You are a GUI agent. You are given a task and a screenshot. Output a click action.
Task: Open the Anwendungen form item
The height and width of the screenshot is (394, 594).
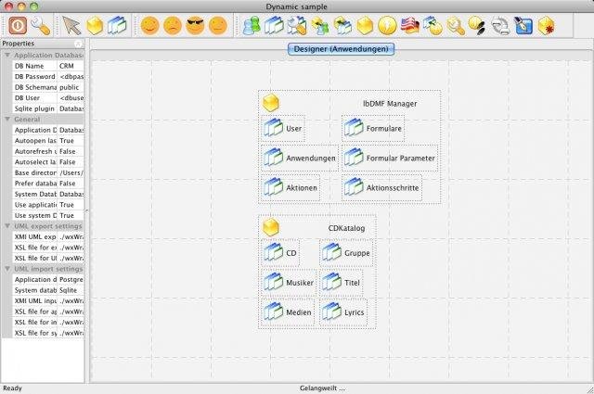tap(299, 158)
